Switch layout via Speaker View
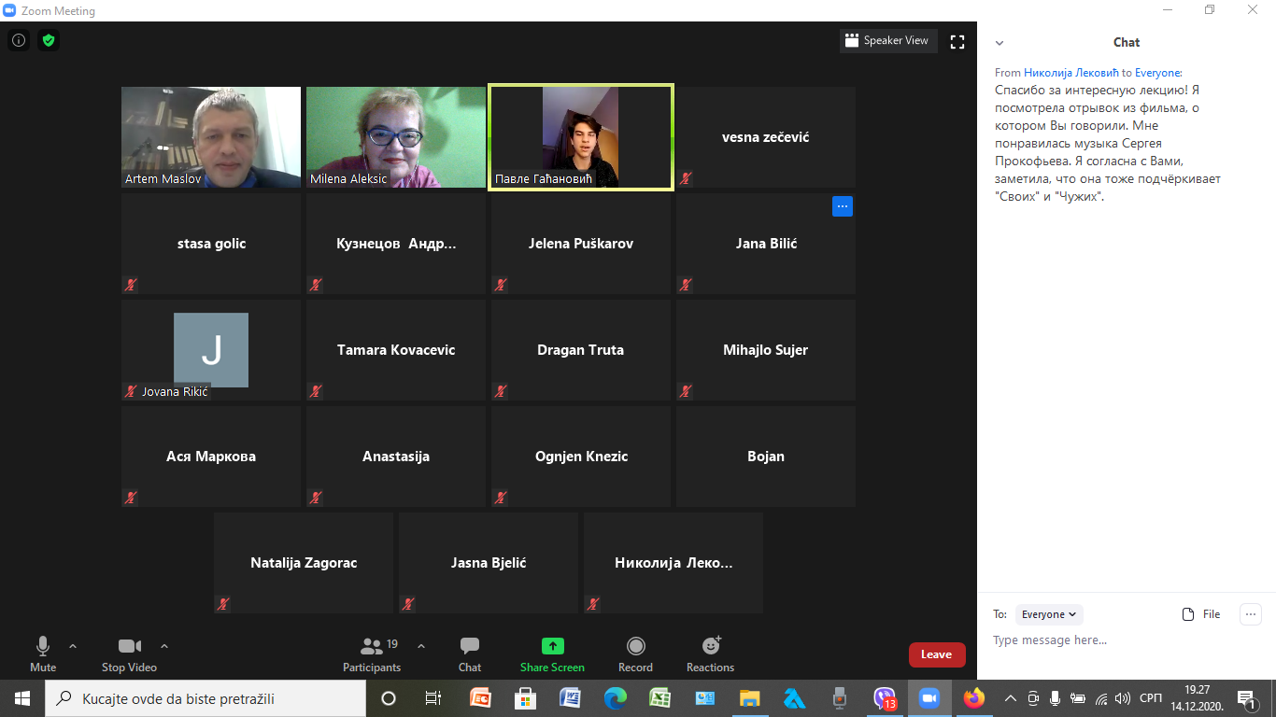This screenshot has height=717, width=1276. (x=887, y=41)
